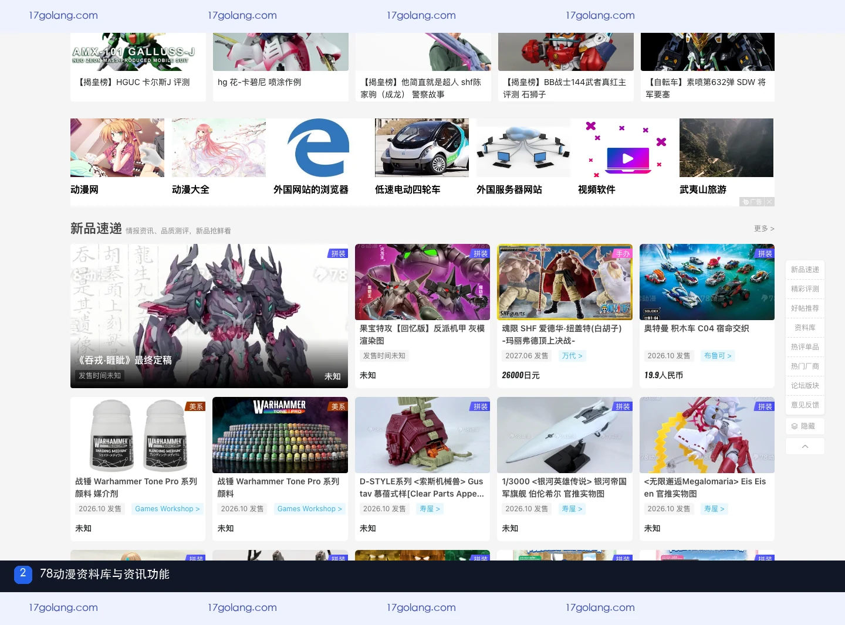Open the 银河英雄传说 伯伦希尔 product card
Screen dimensions: 845x625
tap(565, 469)
